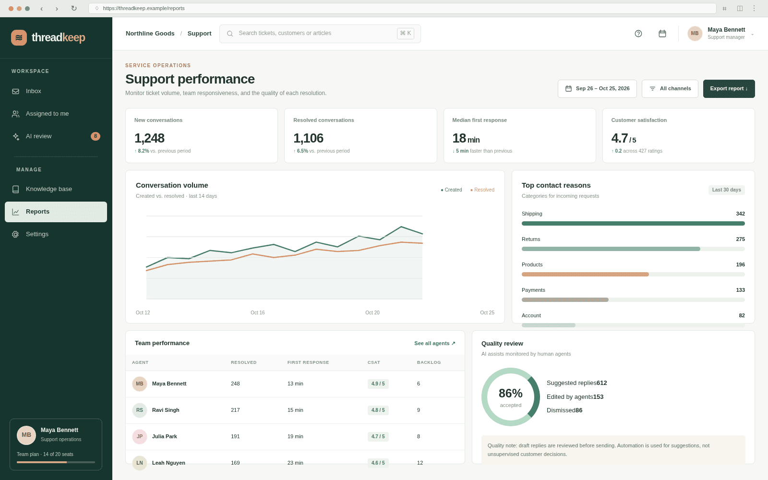Click the AI review badge showing 8
Image resolution: width=768 pixels, height=480 pixels.
pyautogui.click(x=96, y=136)
